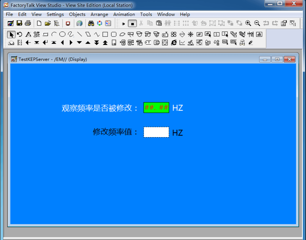Insert the Web Browser 'e' object
The height and width of the screenshot is (240, 306).
tap(174, 43)
